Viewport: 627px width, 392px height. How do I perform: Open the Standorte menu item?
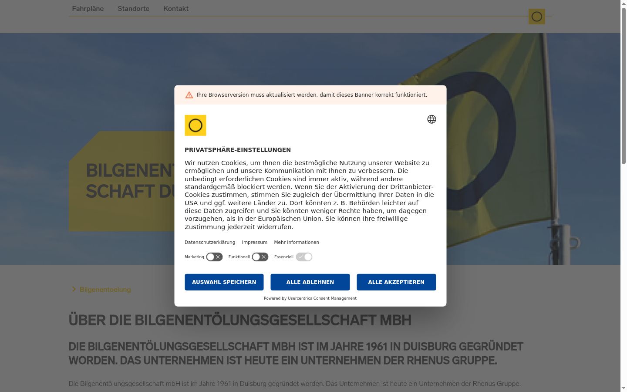point(133,9)
